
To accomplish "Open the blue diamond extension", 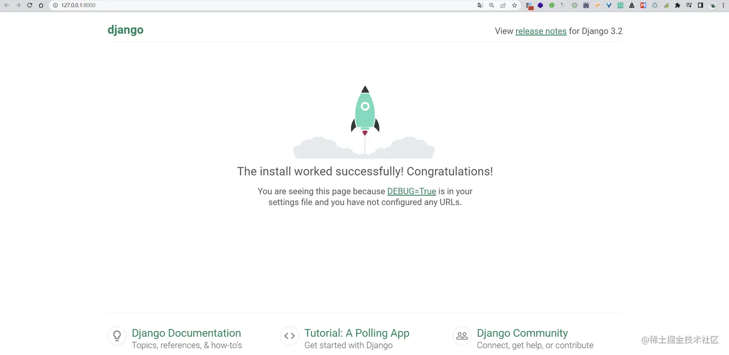I will (x=609, y=5).
